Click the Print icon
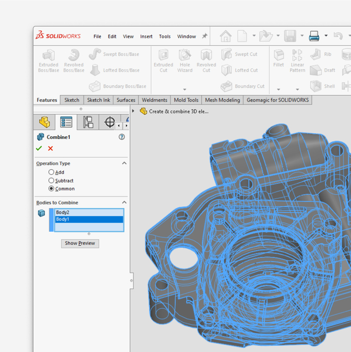The height and width of the screenshot is (352, 351). (x=314, y=36)
